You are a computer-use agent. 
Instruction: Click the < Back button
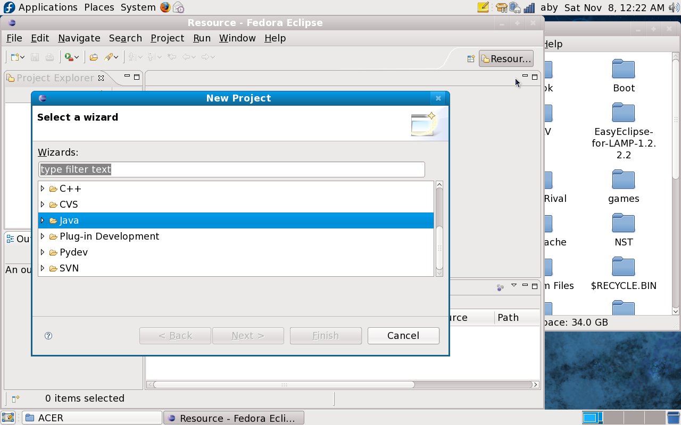coord(175,336)
